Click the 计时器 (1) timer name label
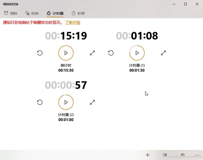Screen dimensions: 203x160 click(137, 65)
